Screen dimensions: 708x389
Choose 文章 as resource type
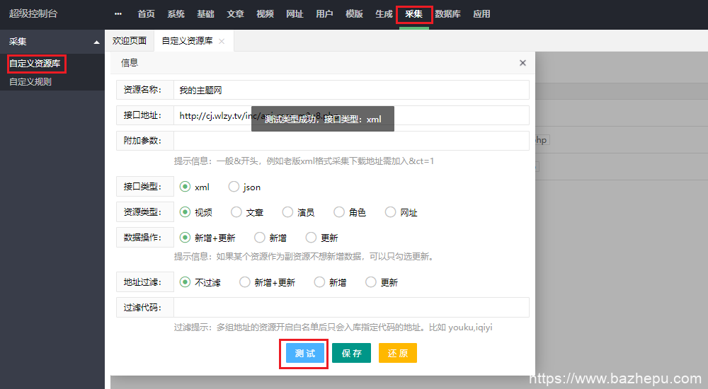coord(236,212)
